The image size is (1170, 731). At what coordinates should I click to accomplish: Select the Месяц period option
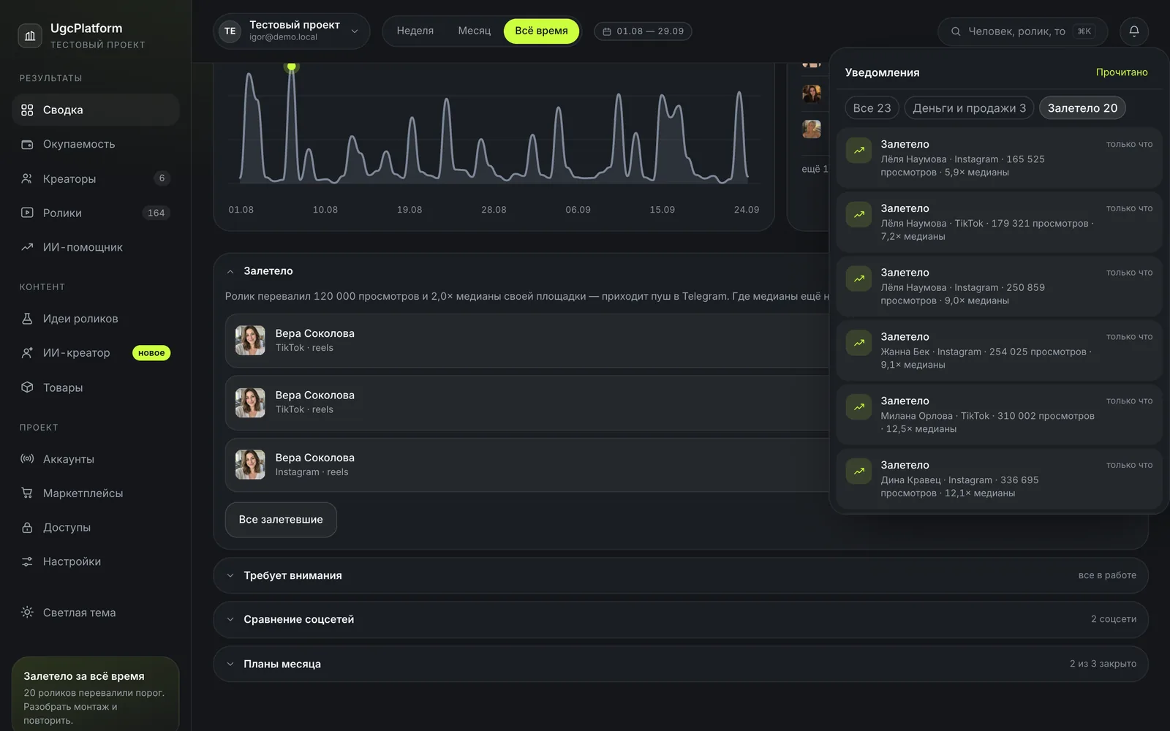tap(475, 31)
